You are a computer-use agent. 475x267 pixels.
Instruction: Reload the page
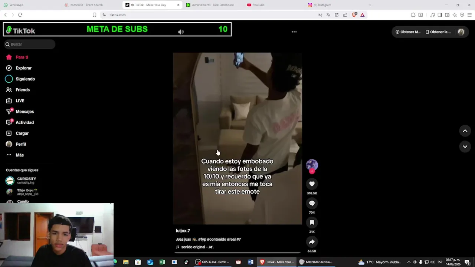pos(20,15)
